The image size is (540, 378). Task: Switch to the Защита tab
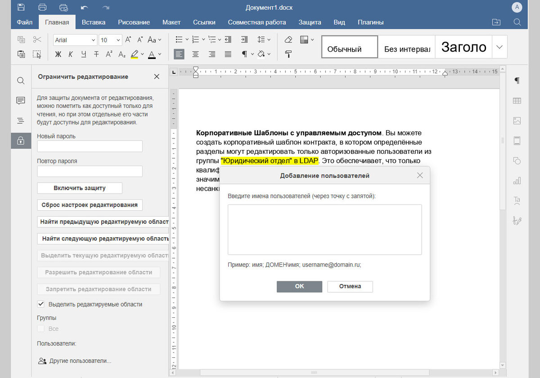coord(310,22)
